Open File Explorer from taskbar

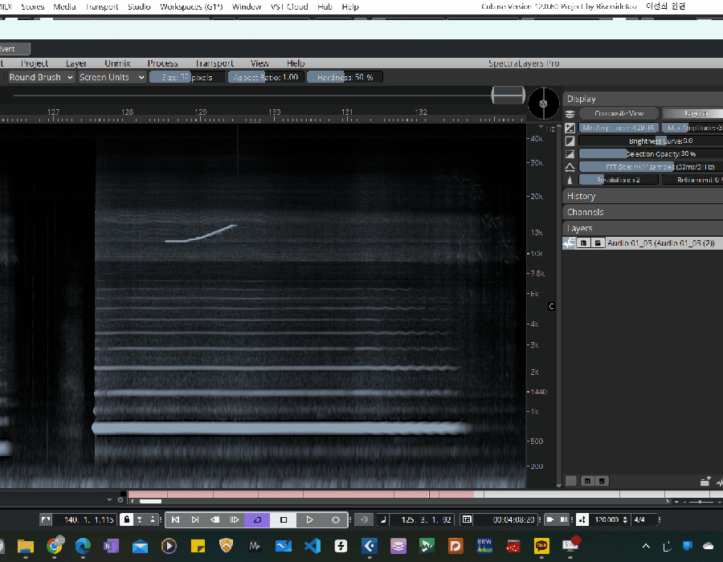click(26, 546)
